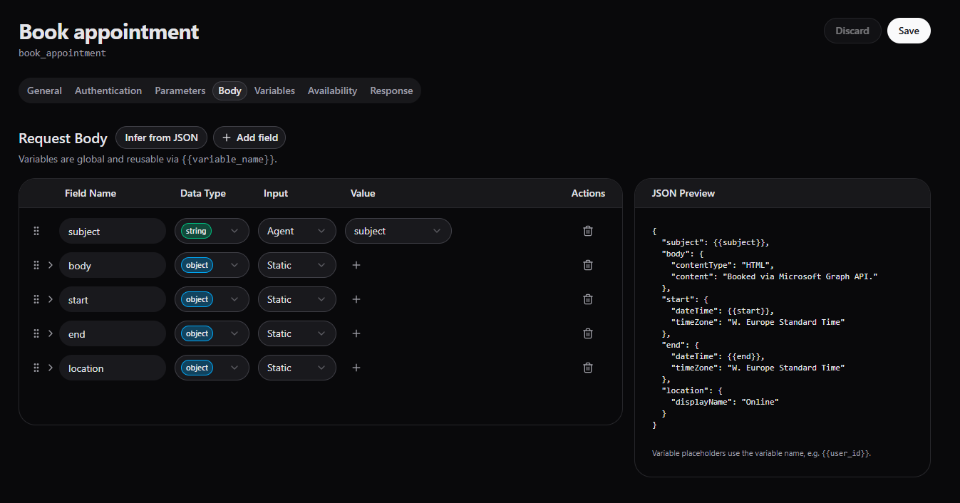960x503 pixels.
Task: Open the Authentication tab
Action: pyautogui.click(x=108, y=90)
